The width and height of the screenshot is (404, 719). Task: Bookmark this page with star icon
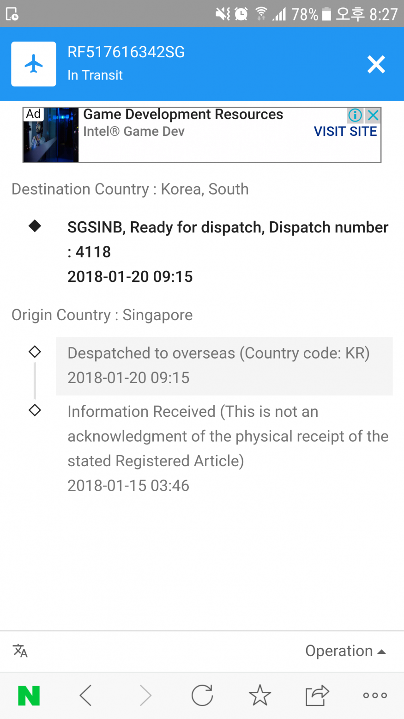tap(260, 695)
